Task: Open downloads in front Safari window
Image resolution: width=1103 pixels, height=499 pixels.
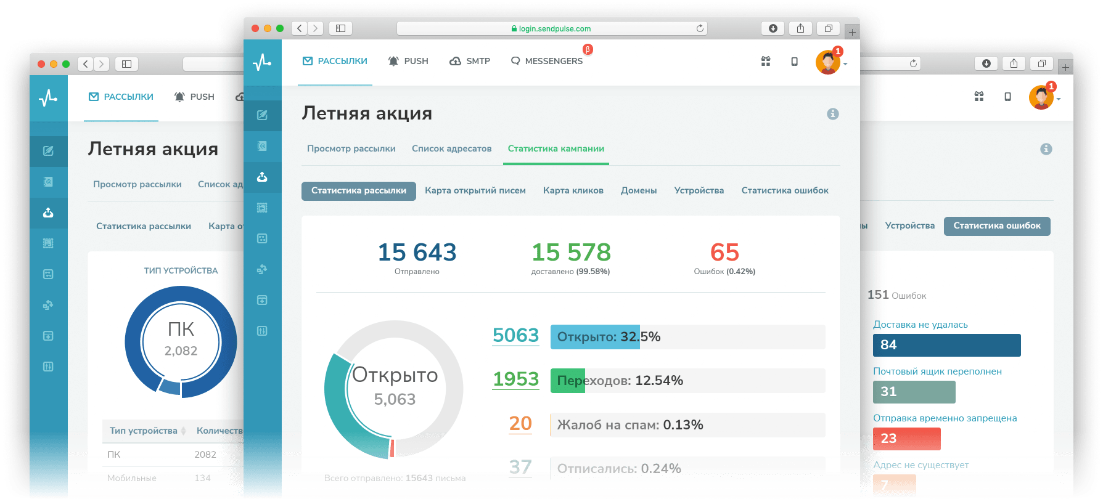Action: (x=773, y=28)
